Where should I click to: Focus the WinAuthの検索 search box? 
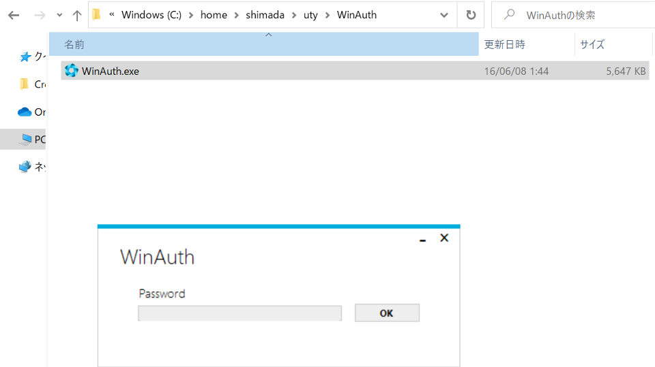[x=573, y=15]
